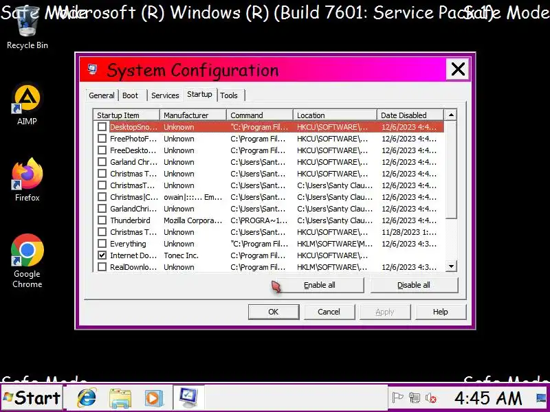Open Help for System Configuration
The image size is (550, 412).
[x=441, y=312]
